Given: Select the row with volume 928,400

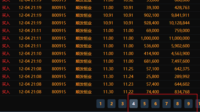Looking at the screenshot, I should click(x=100, y=23).
